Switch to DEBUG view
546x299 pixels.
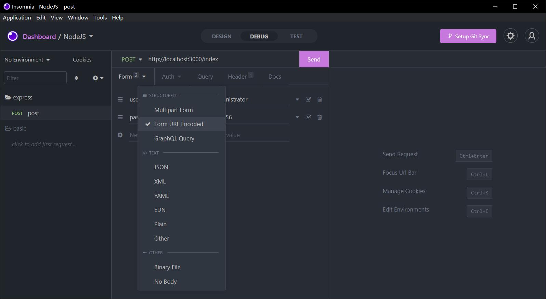coord(259,36)
